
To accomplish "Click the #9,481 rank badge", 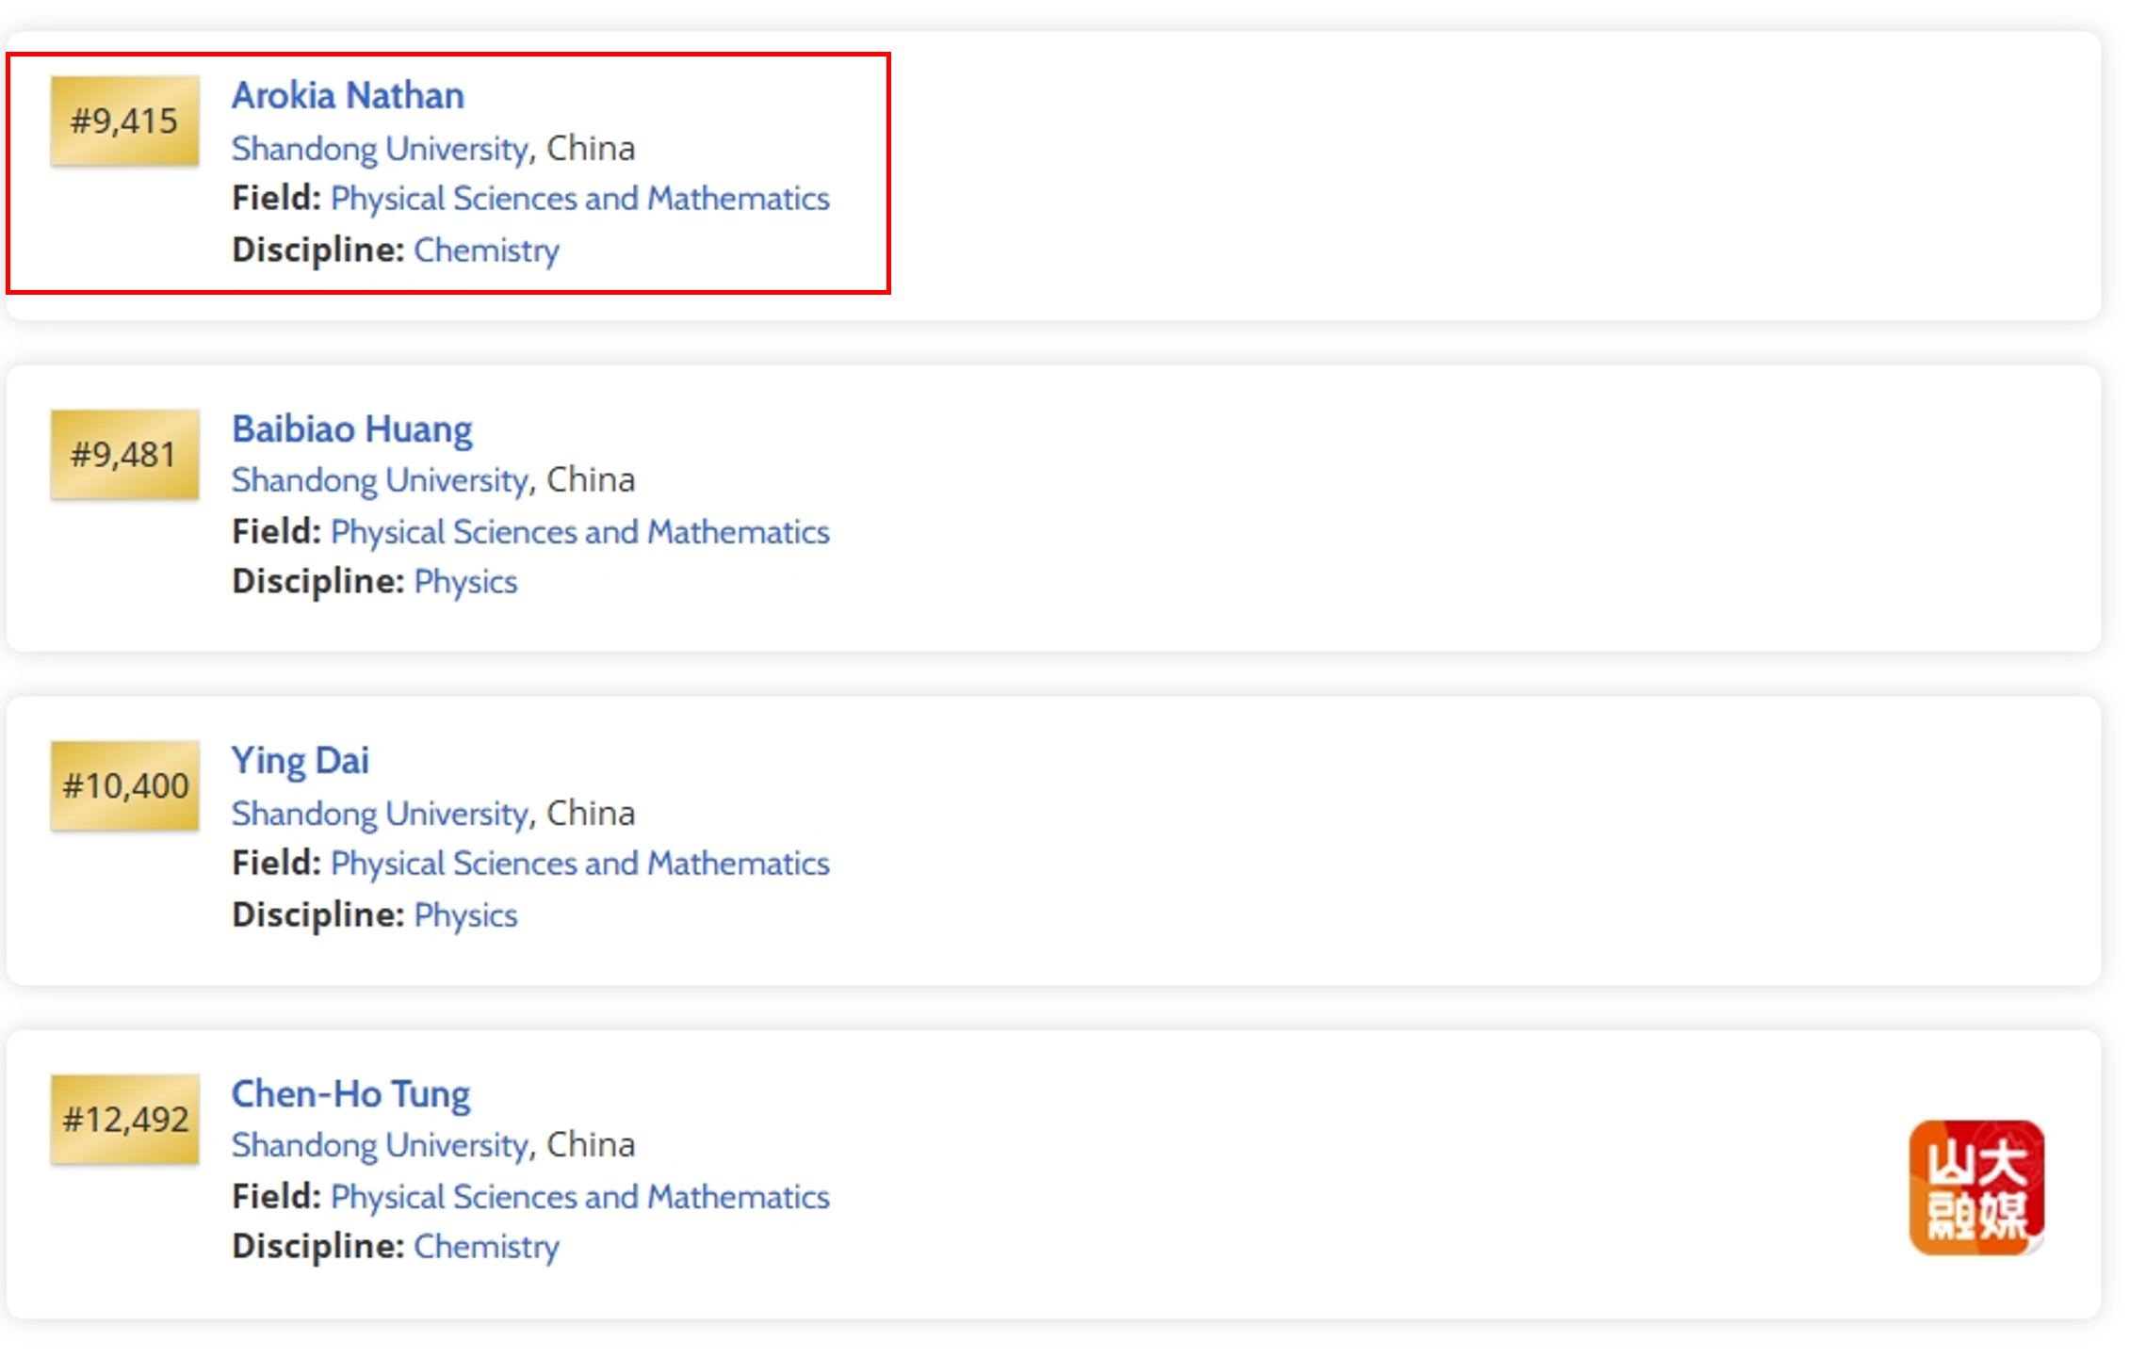I will coord(124,455).
